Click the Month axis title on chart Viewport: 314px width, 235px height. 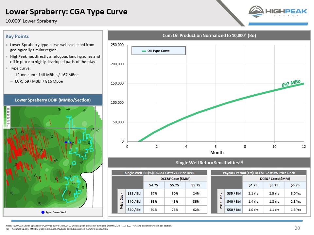coord(217,152)
